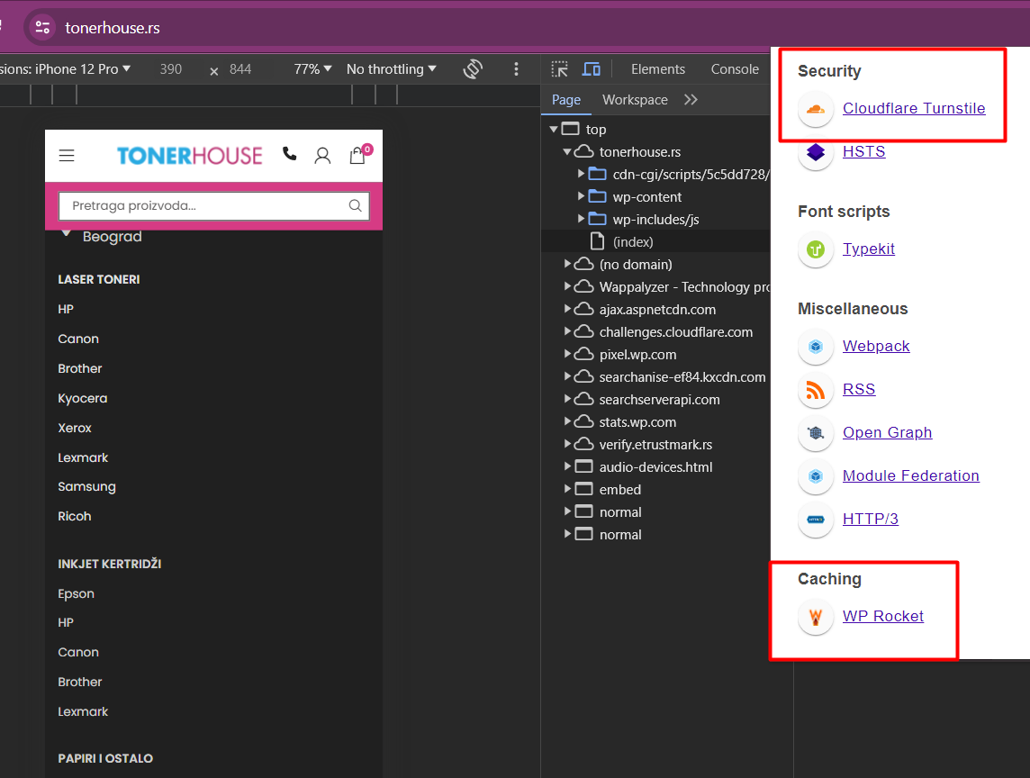The height and width of the screenshot is (778, 1030).
Task: Select the verify.etrustmark.rs tree row
Action: (x=655, y=445)
